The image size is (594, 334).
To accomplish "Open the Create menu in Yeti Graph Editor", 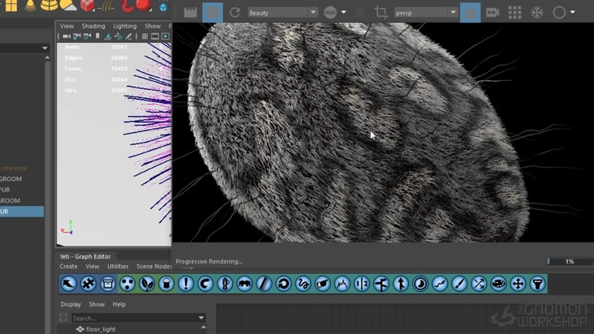I will click(68, 266).
